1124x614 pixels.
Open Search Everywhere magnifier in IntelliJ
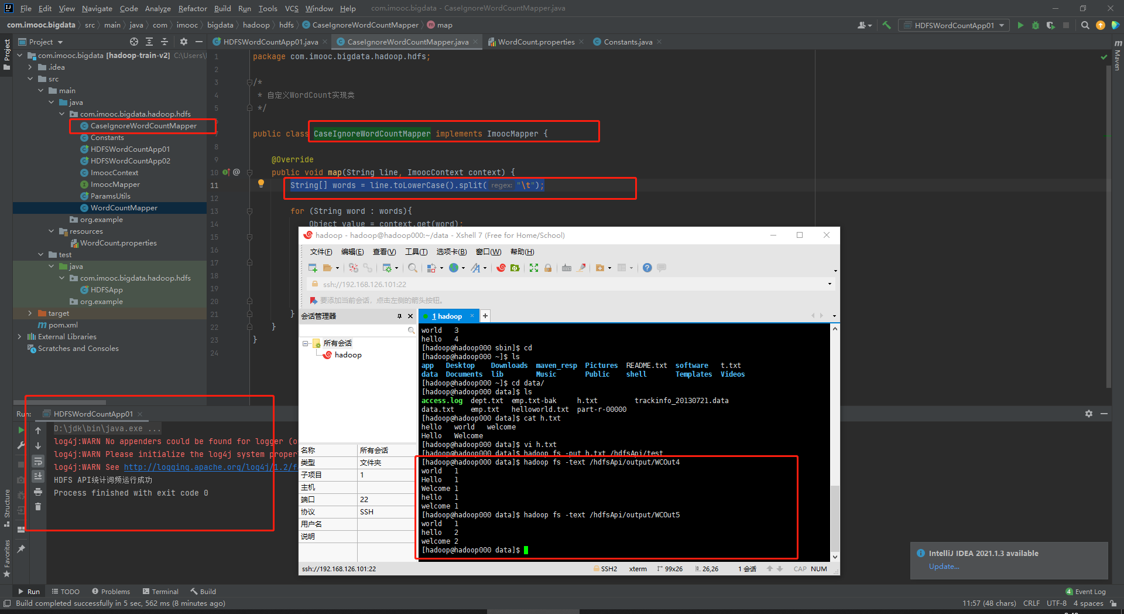tap(1085, 25)
